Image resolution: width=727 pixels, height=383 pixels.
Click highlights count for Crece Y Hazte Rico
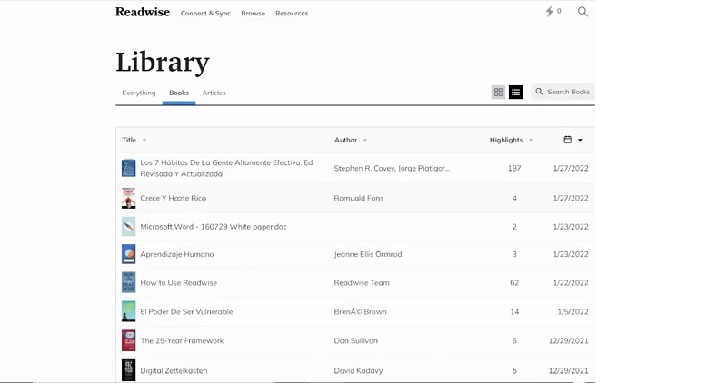pyautogui.click(x=514, y=198)
